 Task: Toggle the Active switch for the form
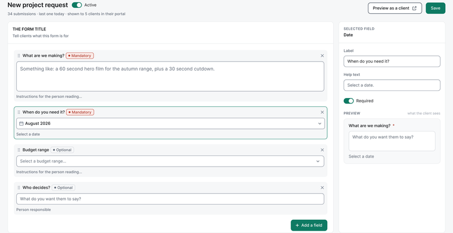click(x=77, y=5)
